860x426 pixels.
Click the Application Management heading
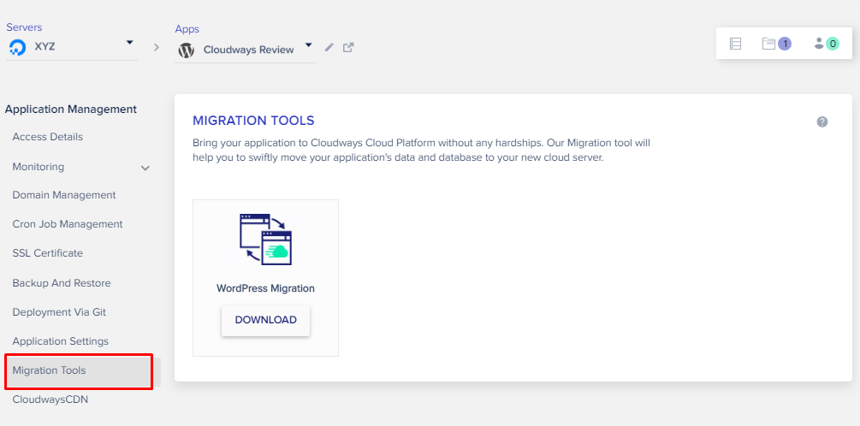tap(71, 109)
